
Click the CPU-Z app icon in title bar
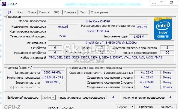pos(4,4)
